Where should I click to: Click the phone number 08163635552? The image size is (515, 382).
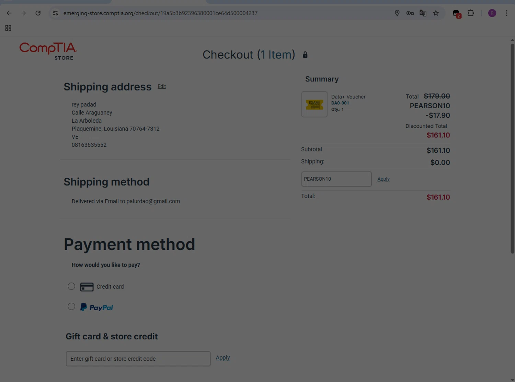89,145
